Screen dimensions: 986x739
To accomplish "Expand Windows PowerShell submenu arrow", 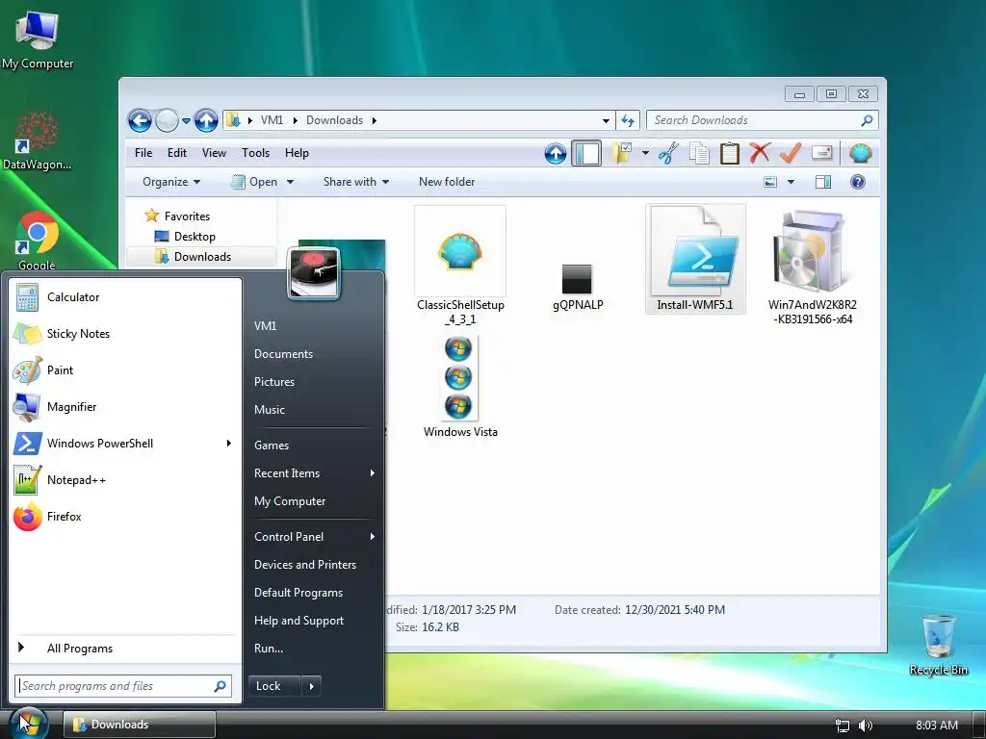I will pos(229,443).
